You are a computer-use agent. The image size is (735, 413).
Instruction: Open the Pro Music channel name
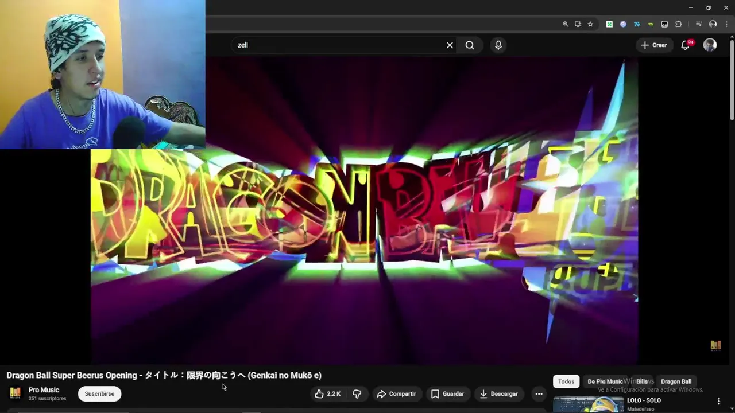click(x=44, y=390)
